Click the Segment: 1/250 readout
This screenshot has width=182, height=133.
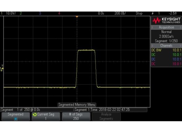[167, 41]
